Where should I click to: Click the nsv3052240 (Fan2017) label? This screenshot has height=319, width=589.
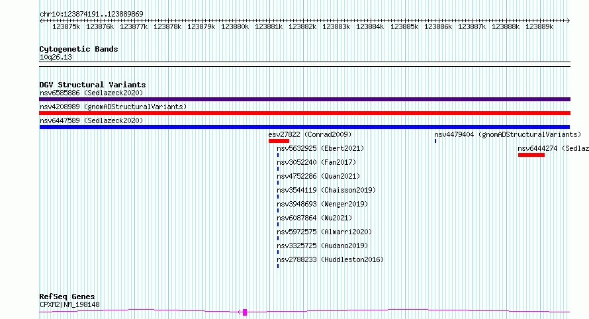(316, 162)
